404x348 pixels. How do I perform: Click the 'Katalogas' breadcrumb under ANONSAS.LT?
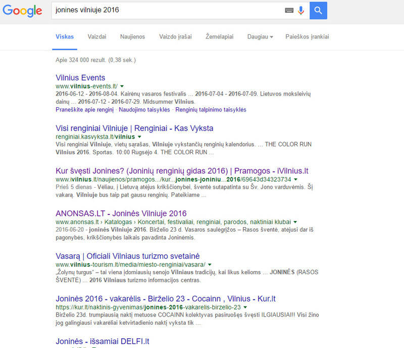[x=118, y=222]
